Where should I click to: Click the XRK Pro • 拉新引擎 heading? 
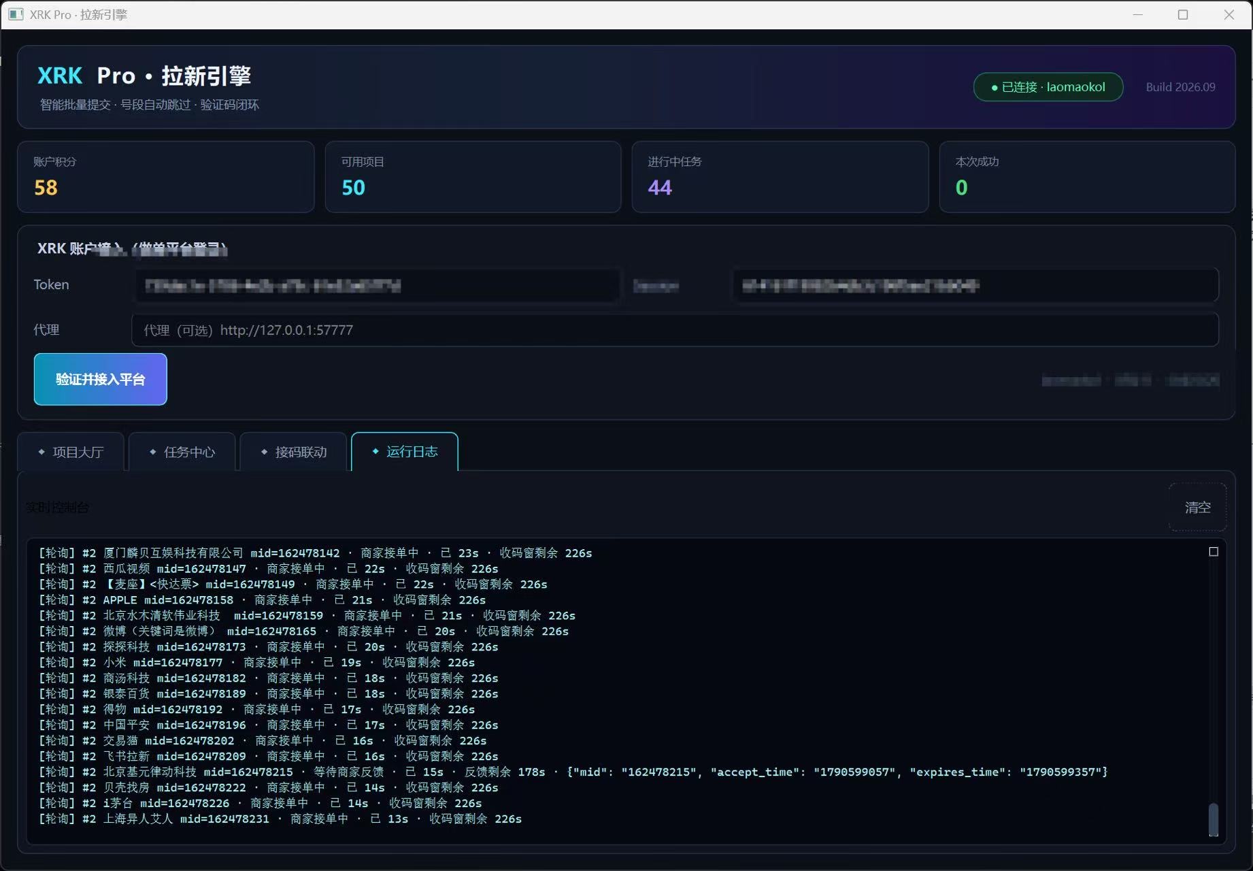coord(144,76)
